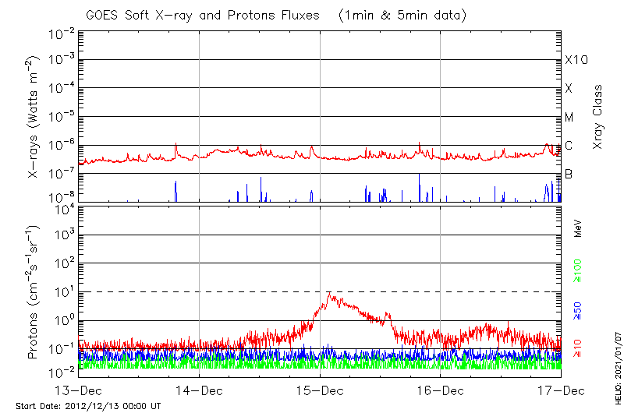Click the '15-Dec' date tick label

(x=320, y=390)
